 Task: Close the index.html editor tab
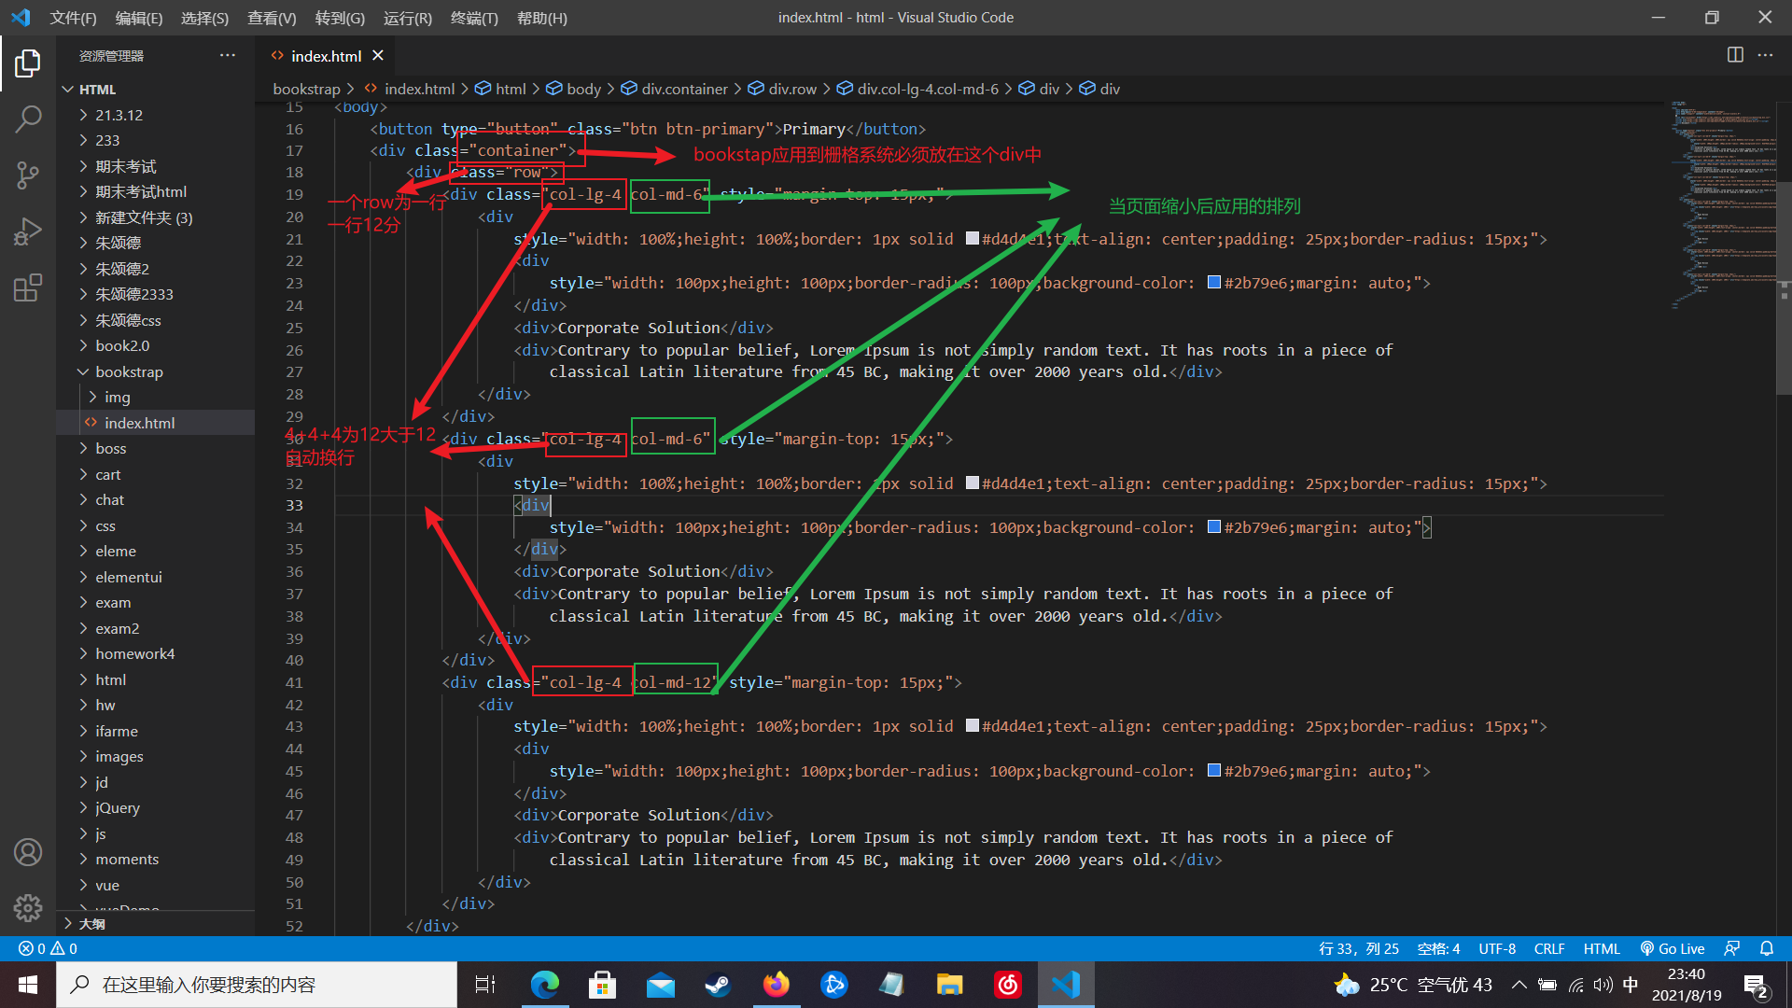[x=378, y=56]
